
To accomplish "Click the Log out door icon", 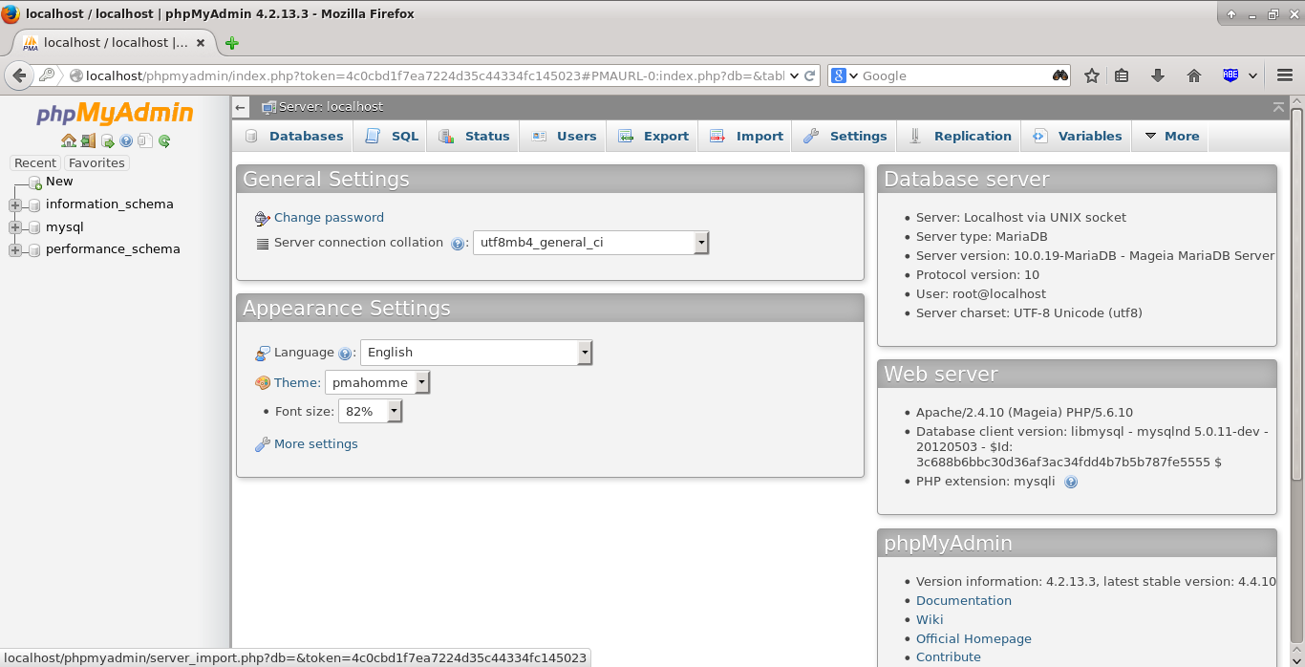I will [88, 140].
